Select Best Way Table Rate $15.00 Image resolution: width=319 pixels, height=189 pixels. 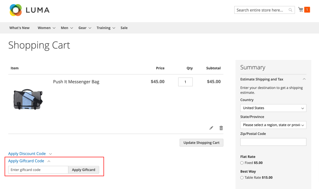pos(242,178)
